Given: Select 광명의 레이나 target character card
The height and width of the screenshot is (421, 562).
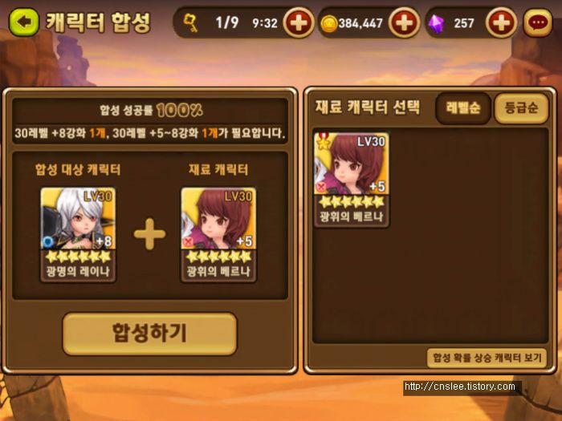Looking at the screenshot, I should pos(78,234).
